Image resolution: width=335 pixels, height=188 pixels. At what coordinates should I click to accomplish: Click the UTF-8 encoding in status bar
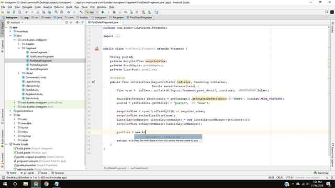click(289, 178)
